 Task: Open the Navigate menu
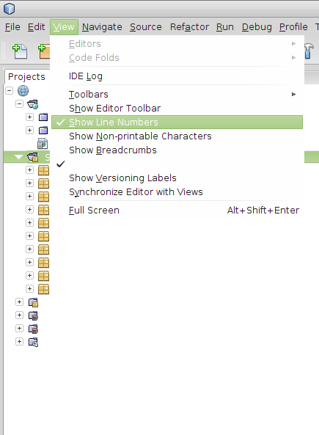102,27
